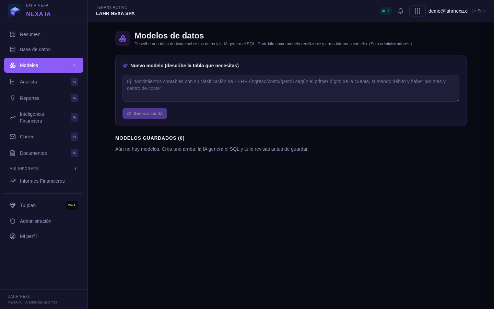Click the IA badge next to Analista
494x309 pixels.
(x=74, y=82)
